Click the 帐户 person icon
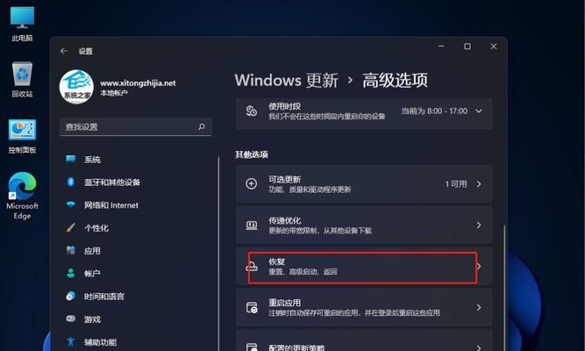This screenshot has width=585, height=351. click(70, 273)
